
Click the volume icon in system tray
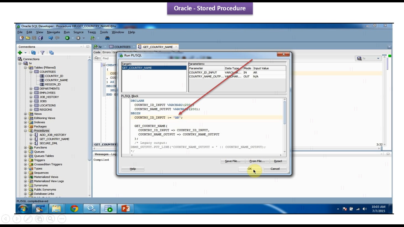tap(365, 209)
